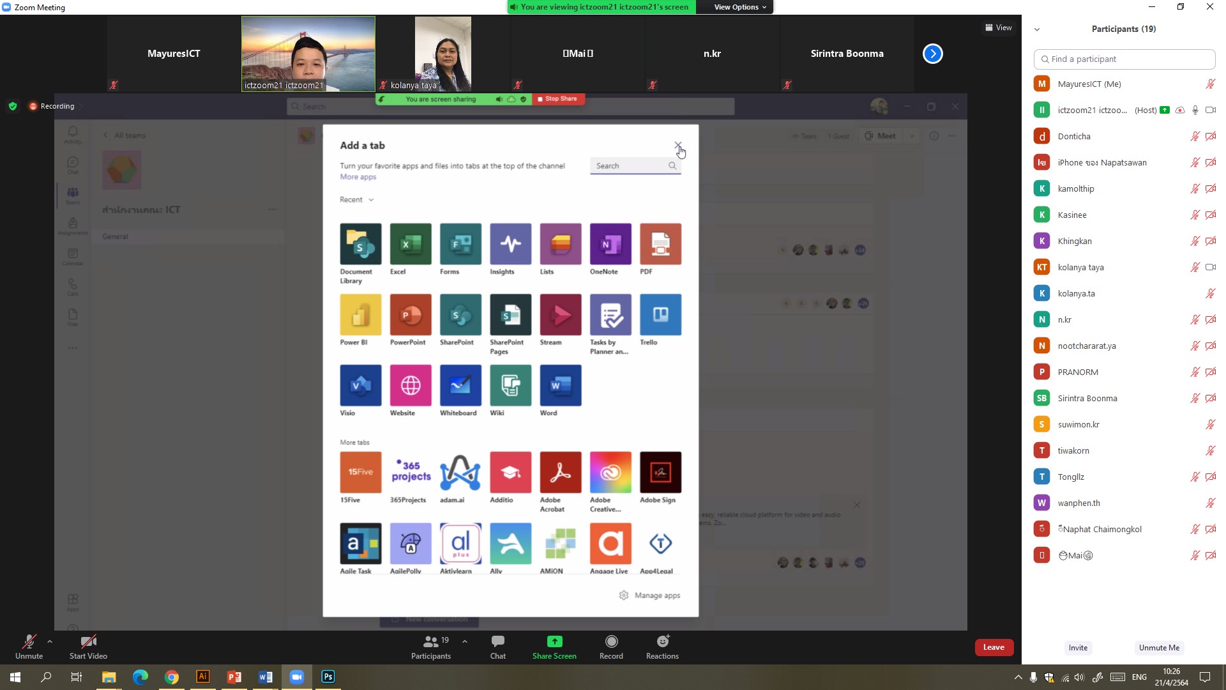Select the PowerPoint app tile

(x=411, y=315)
